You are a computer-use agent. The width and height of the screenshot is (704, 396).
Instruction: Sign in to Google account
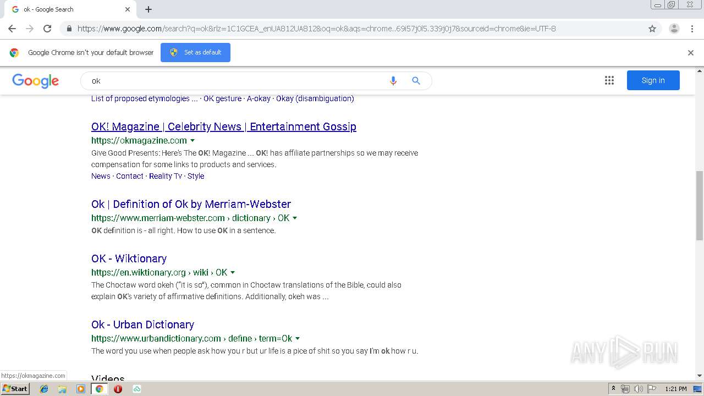[653, 80]
